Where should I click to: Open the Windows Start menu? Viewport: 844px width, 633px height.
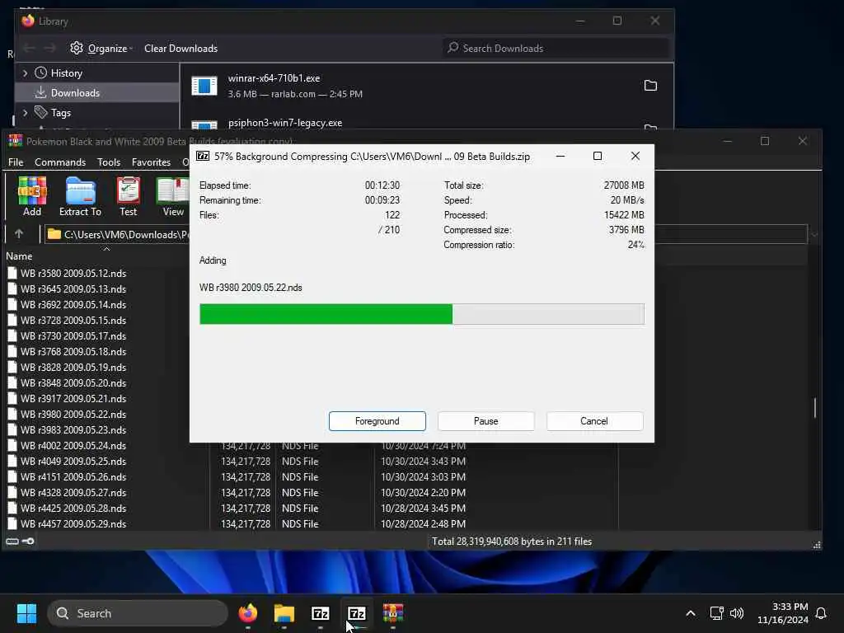pos(26,613)
